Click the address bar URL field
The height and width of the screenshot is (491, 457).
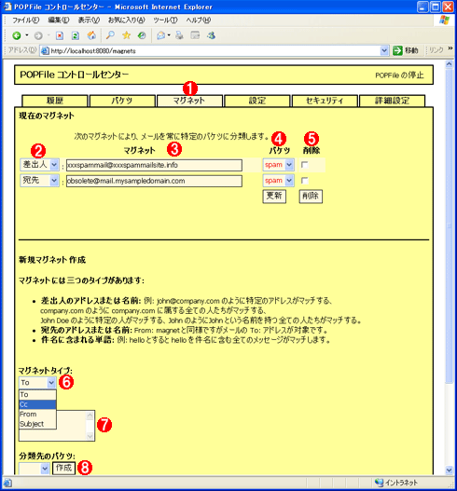[x=215, y=50]
